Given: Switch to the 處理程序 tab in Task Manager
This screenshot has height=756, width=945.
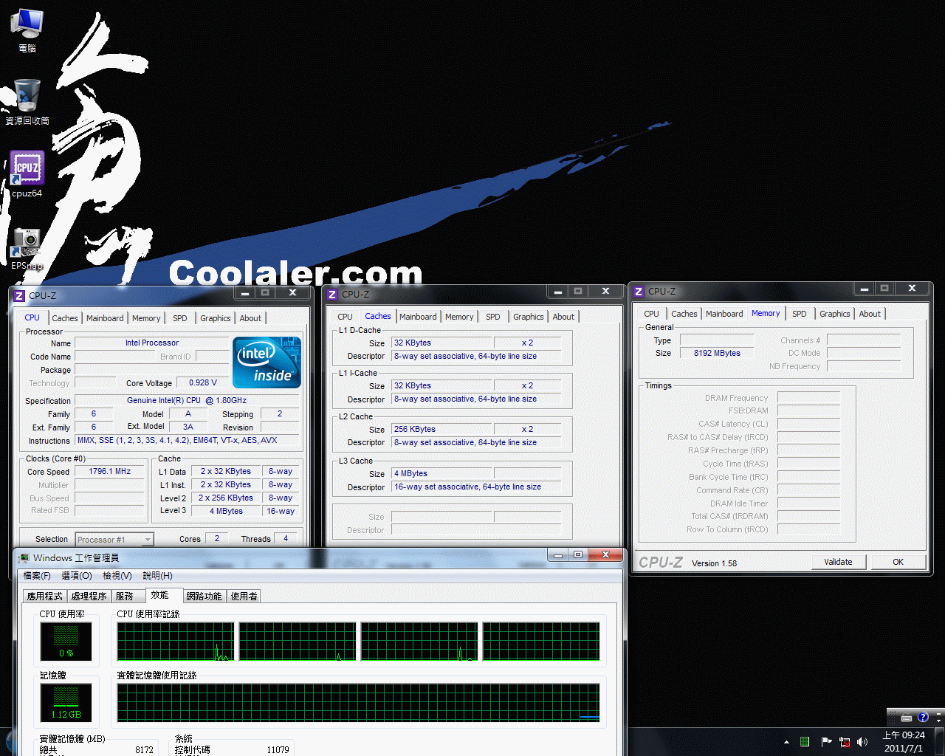Looking at the screenshot, I should (89, 597).
